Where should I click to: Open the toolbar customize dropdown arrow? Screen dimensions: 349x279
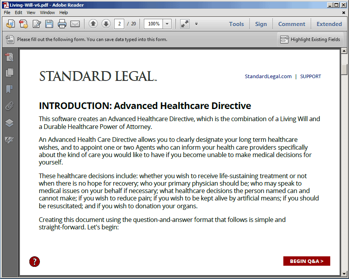point(196,23)
